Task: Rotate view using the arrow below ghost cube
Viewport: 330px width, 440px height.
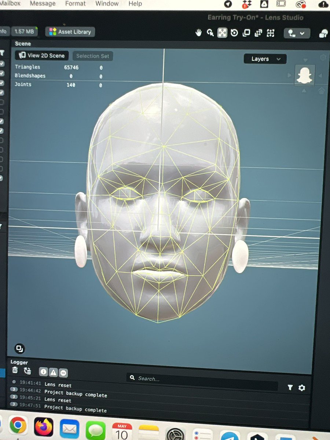Action: 304,90
